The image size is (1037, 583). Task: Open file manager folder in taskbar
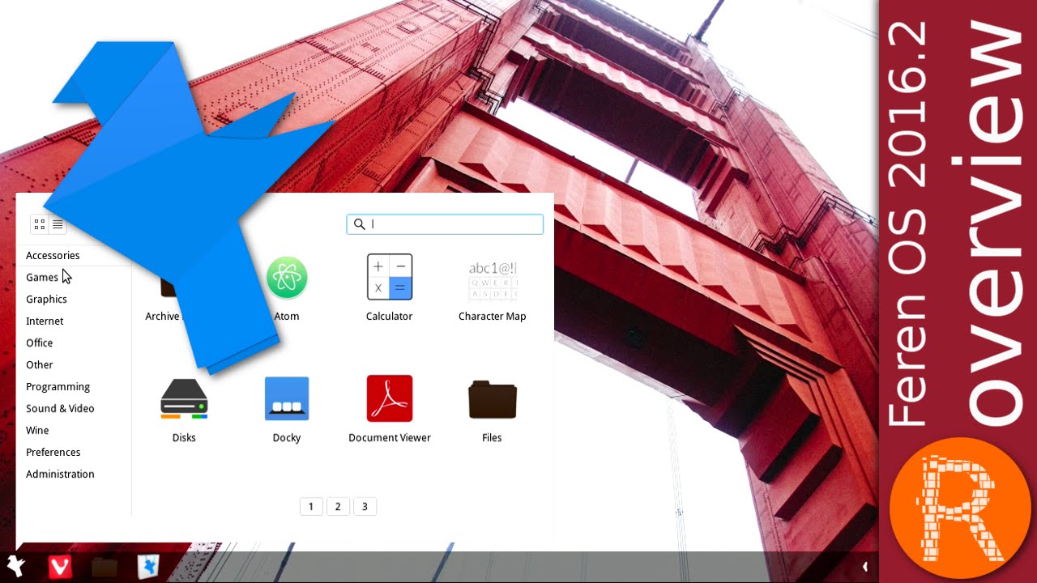pyautogui.click(x=105, y=567)
